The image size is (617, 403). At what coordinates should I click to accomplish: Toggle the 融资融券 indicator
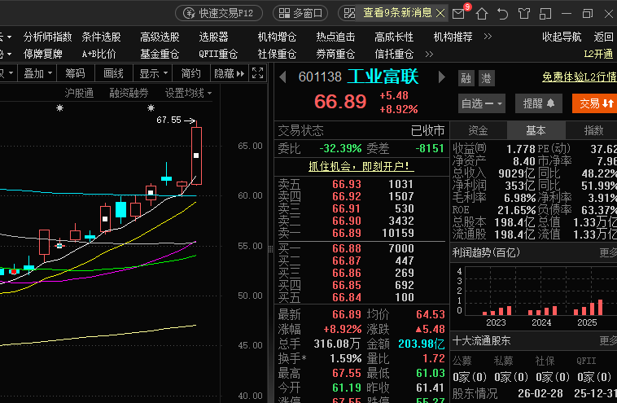[129, 94]
